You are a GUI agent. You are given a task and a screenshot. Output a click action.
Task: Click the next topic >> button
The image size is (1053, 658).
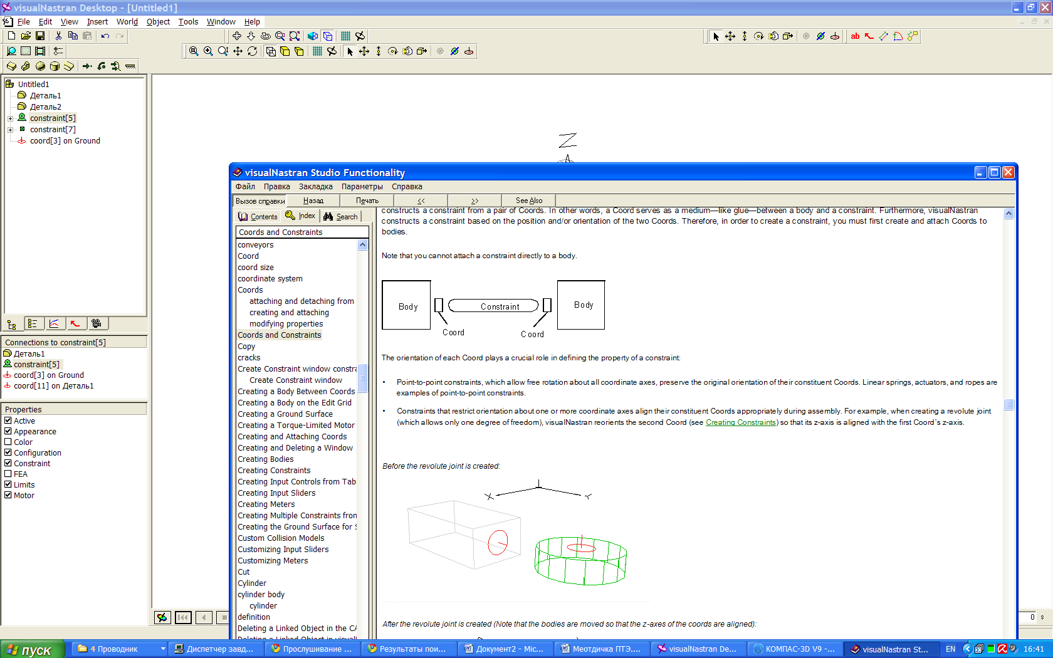pos(475,201)
